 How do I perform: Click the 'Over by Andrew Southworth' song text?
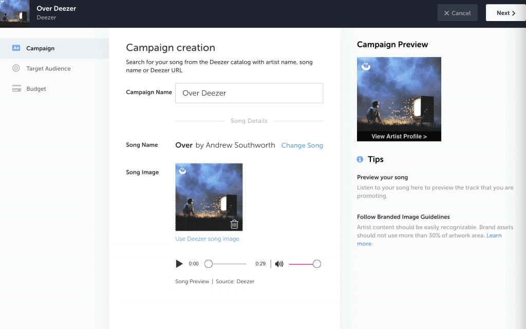pyautogui.click(x=225, y=145)
